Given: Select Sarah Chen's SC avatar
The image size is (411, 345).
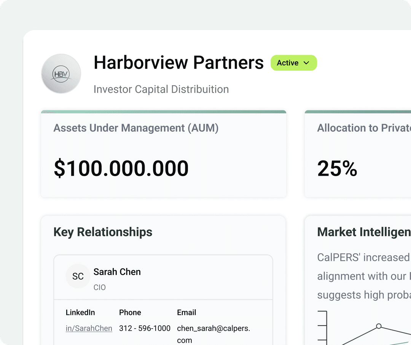Looking at the screenshot, I should 78,277.
